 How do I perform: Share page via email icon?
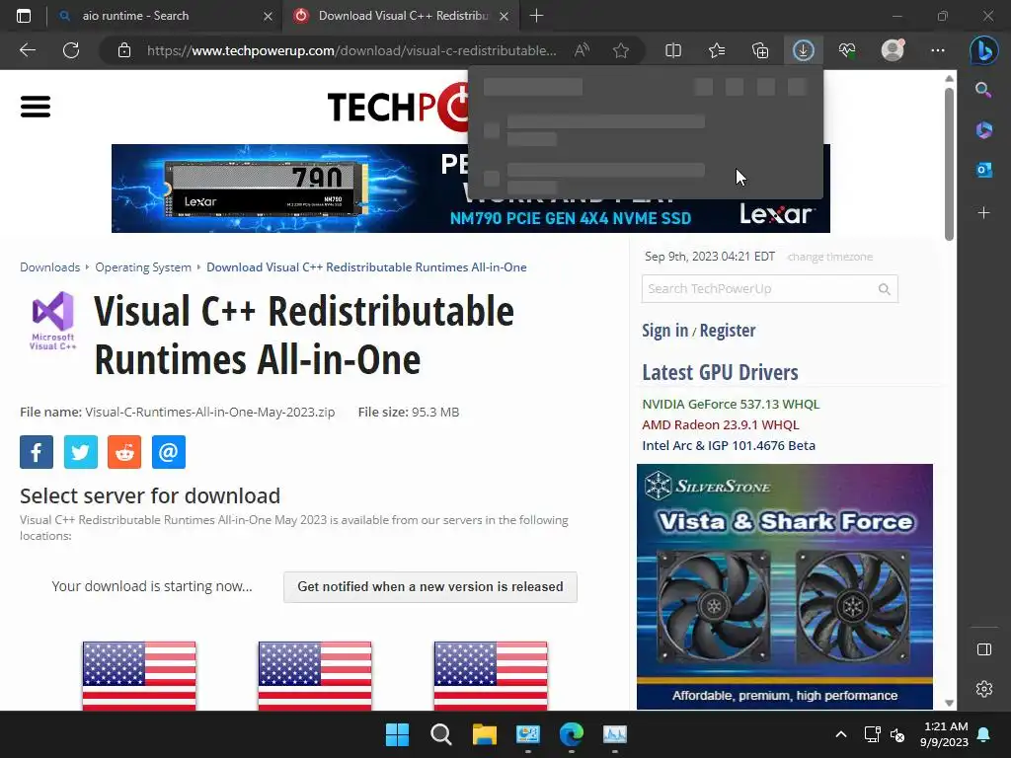[x=168, y=452]
